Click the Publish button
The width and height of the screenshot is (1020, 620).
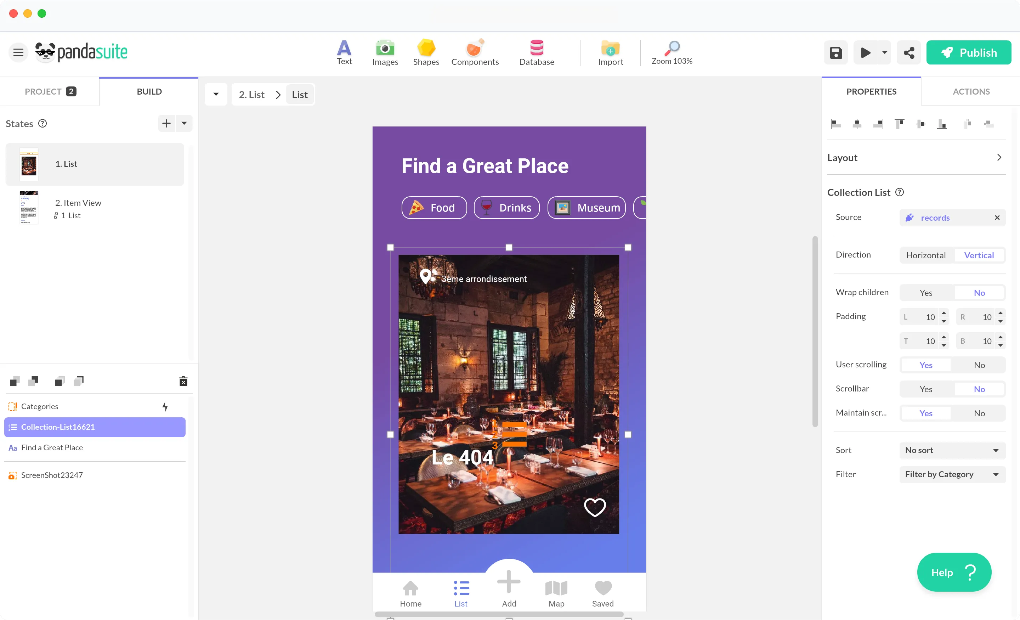969,52
